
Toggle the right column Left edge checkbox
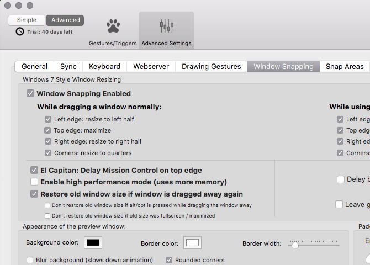(x=340, y=119)
